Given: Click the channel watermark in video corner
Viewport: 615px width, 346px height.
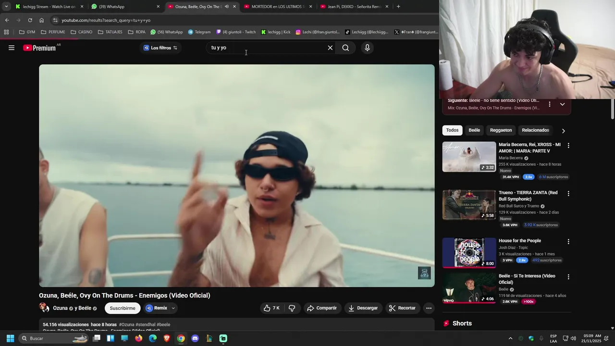Looking at the screenshot, I should click(424, 273).
